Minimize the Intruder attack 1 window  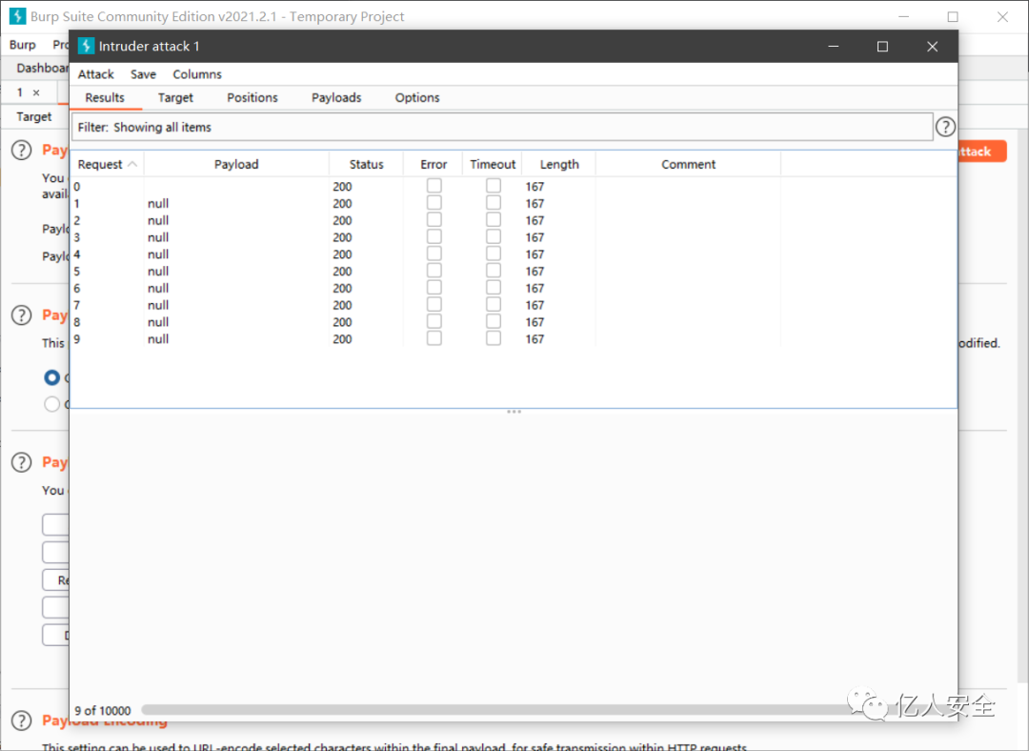click(x=833, y=46)
